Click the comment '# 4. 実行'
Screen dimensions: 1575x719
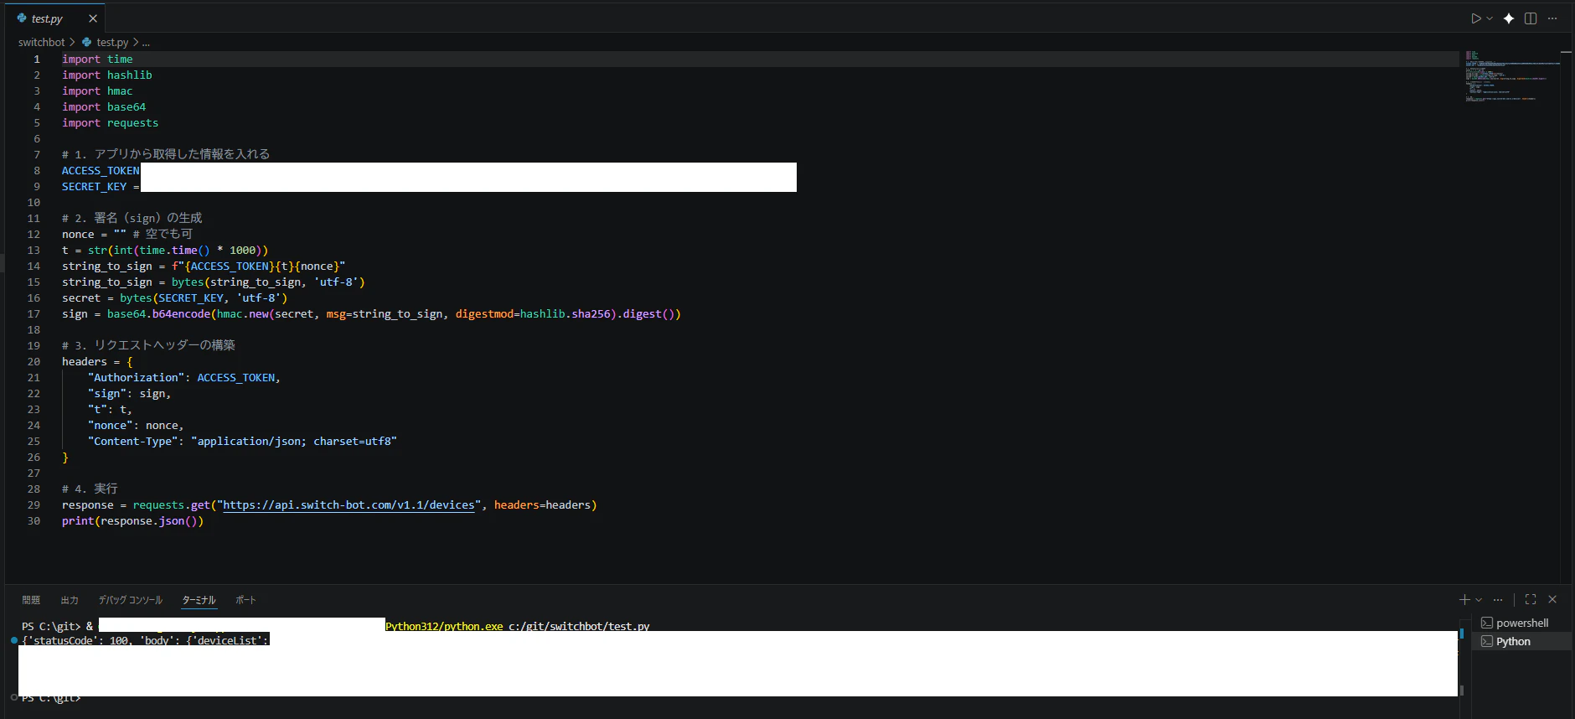[90, 489]
